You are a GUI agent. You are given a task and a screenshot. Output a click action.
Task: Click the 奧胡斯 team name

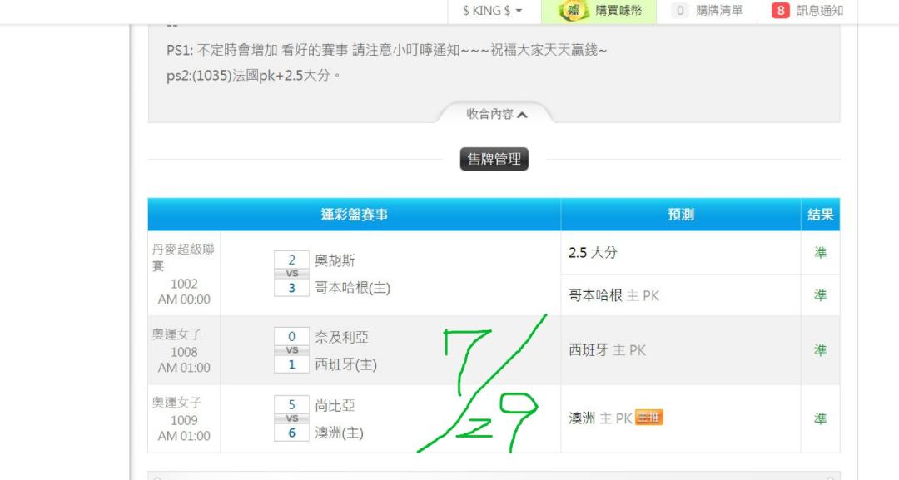tap(335, 260)
